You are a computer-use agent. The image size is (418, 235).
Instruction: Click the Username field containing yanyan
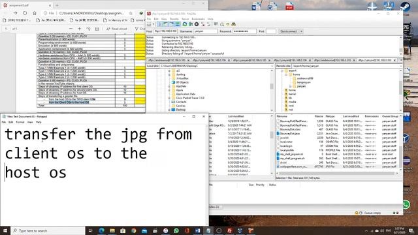point(205,31)
